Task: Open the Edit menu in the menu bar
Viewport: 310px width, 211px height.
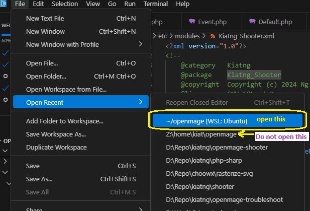Action: [x=38, y=4]
